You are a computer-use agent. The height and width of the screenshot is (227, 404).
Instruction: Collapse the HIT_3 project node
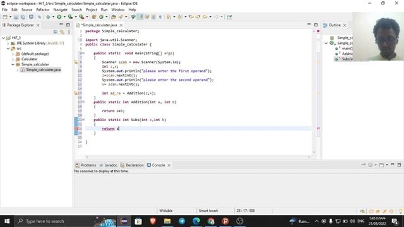pyautogui.click(x=3, y=38)
